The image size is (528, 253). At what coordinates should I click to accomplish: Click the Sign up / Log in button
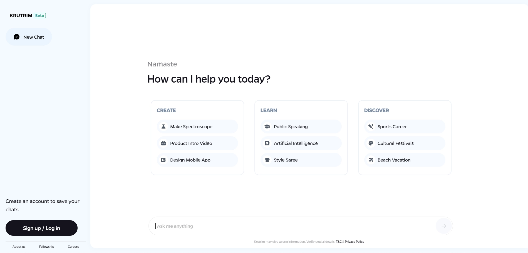point(41,228)
